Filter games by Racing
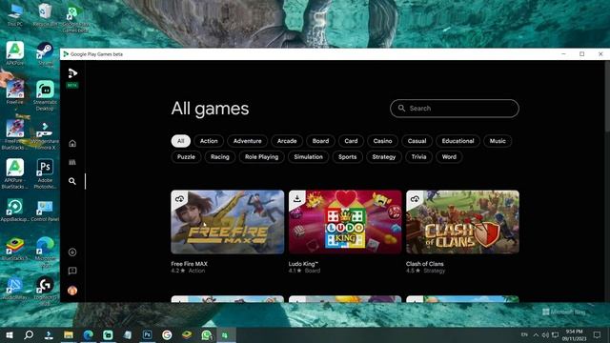The image size is (610, 343). 220,156
